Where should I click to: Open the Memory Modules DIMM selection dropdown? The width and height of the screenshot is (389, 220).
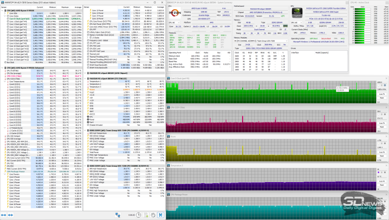261,41
